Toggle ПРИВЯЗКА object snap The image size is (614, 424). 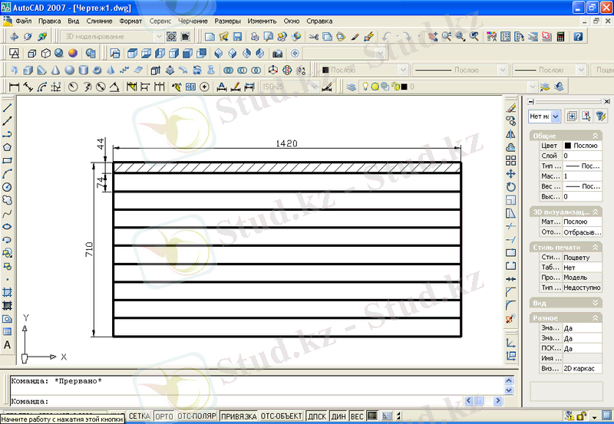tap(238, 416)
